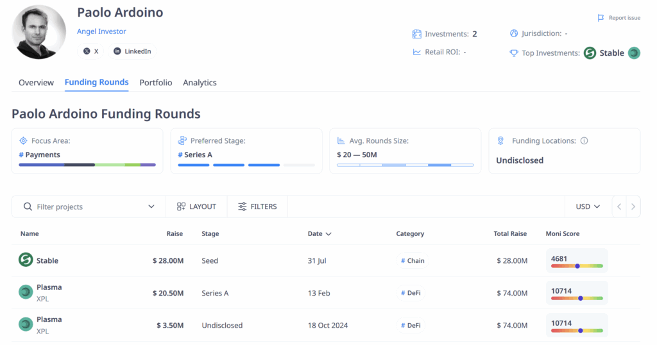Image resolution: width=657 pixels, height=345 pixels.
Task: Open the LinkedIn profile button
Action: click(132, 51)
